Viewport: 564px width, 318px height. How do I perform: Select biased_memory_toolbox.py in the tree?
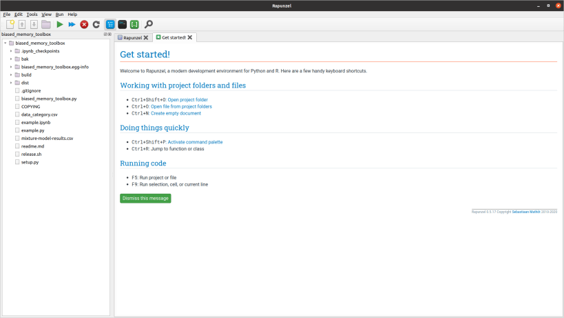coord(49,99)
